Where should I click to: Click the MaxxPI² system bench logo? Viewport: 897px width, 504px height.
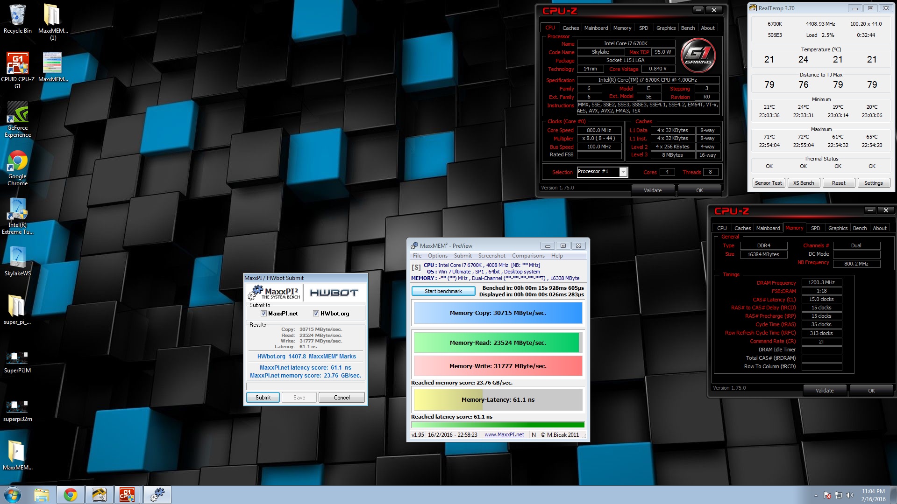tap(274, 293)
